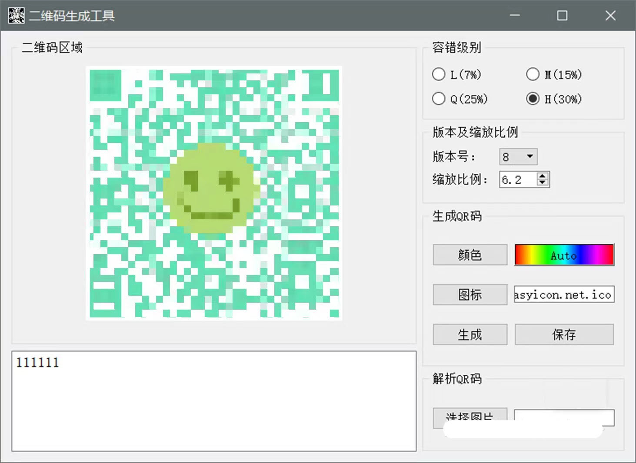The height and width of the screenshot is (463, 636).
Task: Increase the 缩放比例 value with up arrow
Action: [542, 176]
